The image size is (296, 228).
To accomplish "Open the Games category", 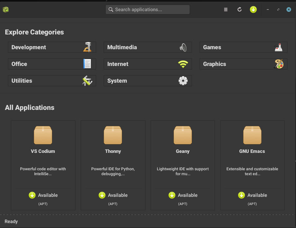I will click(x=243, y=47).
